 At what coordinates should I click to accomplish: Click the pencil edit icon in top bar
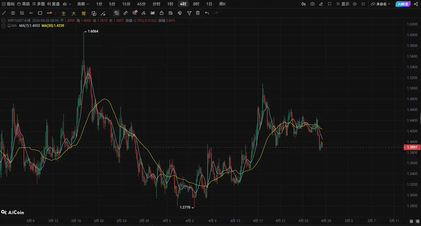click(321, 4)
